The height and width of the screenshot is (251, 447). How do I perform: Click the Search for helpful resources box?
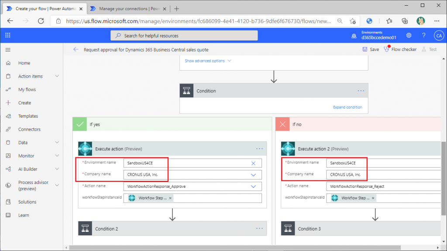tap(184, 36)
